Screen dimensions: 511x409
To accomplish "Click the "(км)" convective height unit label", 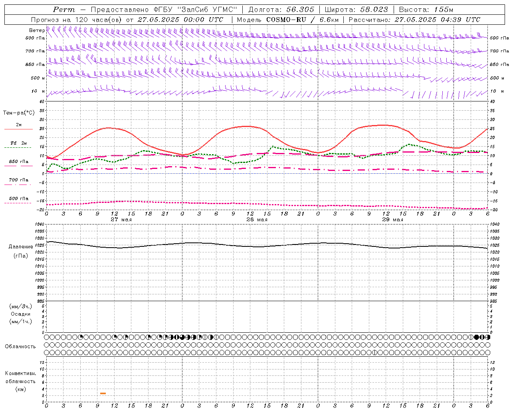I will [20, 389].
